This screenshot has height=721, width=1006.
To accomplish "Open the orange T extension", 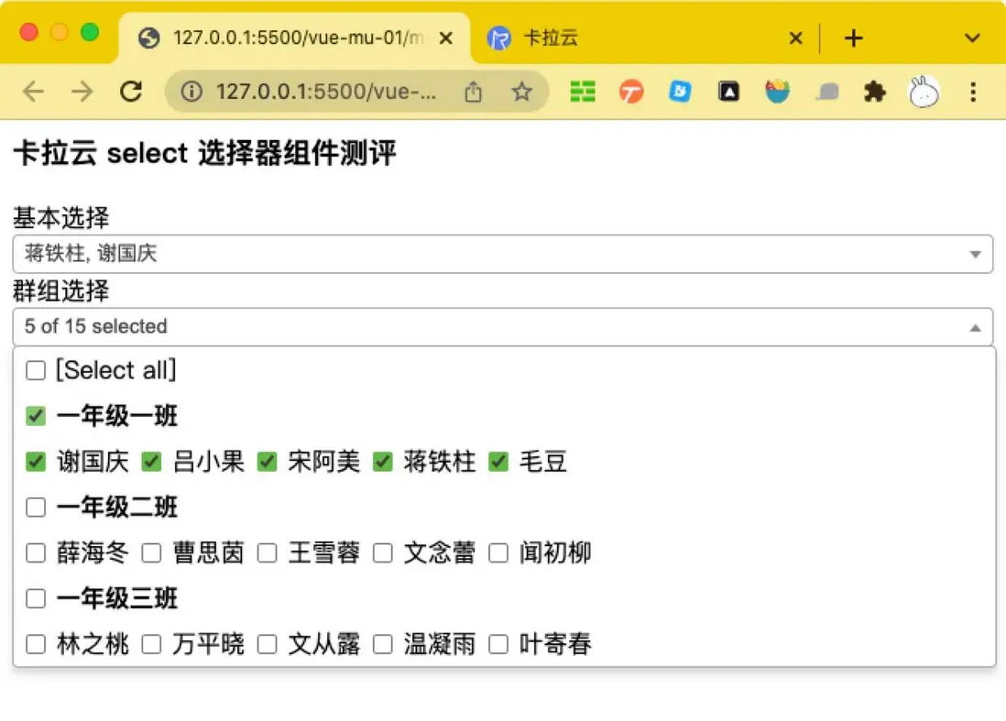I will pos(631,92).
